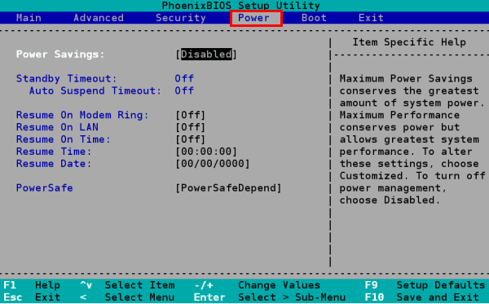Click the Auto Suspend Timeout label
The height and width of the screenshot is (304, 489).
pyautogui.click(x=95, y=90)
